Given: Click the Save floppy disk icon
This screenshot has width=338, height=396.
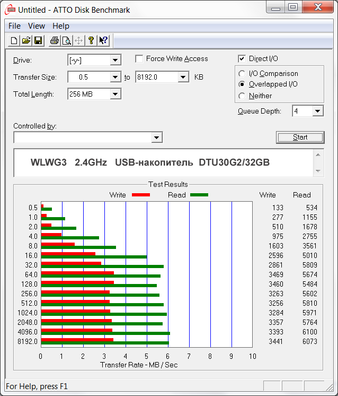Looking at the screenshot, I should click(38, 40).
